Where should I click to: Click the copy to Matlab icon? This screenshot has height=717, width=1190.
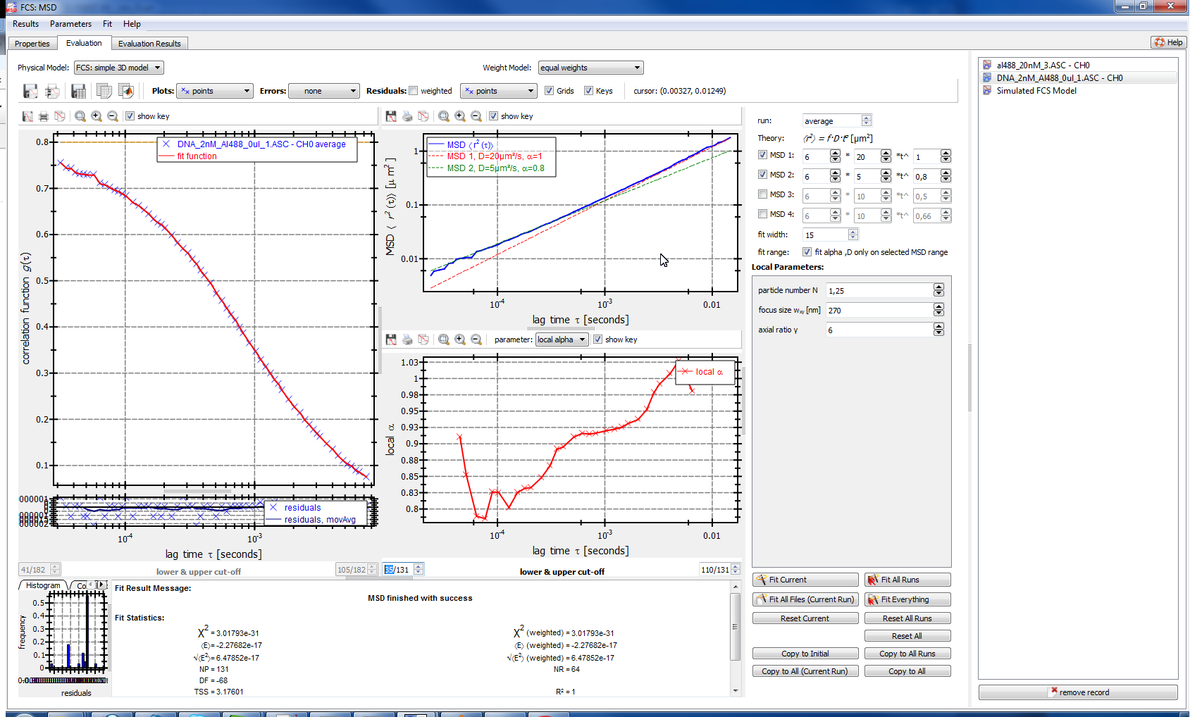[x=126, y=91]
